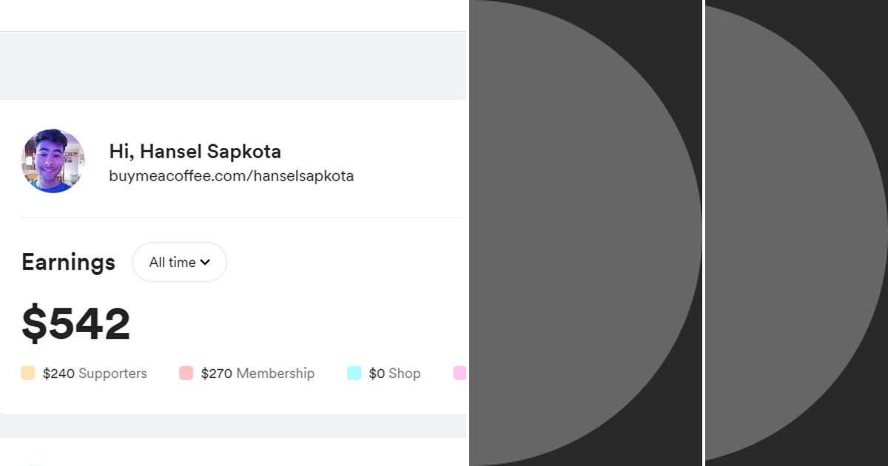Click the '$240' amount in the legend
This screenshot has width=888, height=466.
(x=58, y=374)
